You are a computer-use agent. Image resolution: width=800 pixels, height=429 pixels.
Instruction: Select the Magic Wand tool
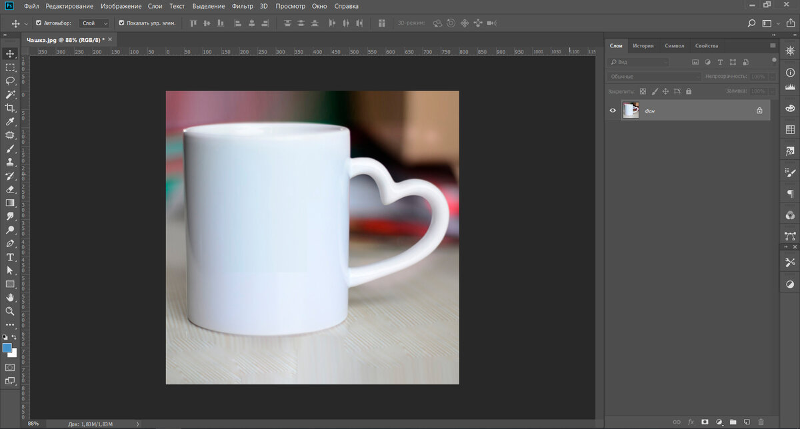10,95
